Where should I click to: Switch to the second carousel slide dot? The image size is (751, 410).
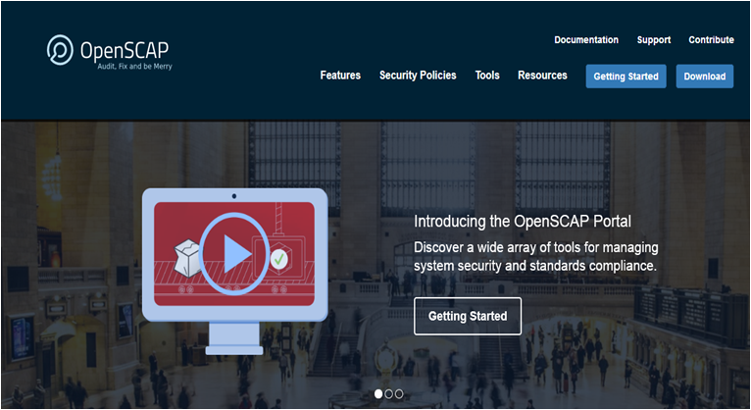coord(389,393)
